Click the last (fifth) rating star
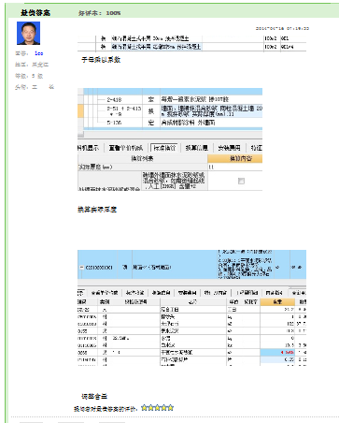This screenshot has width=339, height=423. click(x=170, y=407)
